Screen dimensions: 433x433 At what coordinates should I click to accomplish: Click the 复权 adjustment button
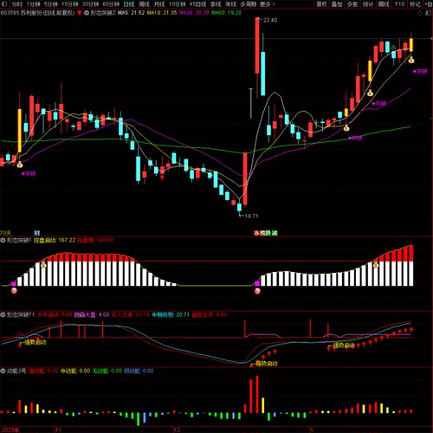click(321, 4)
